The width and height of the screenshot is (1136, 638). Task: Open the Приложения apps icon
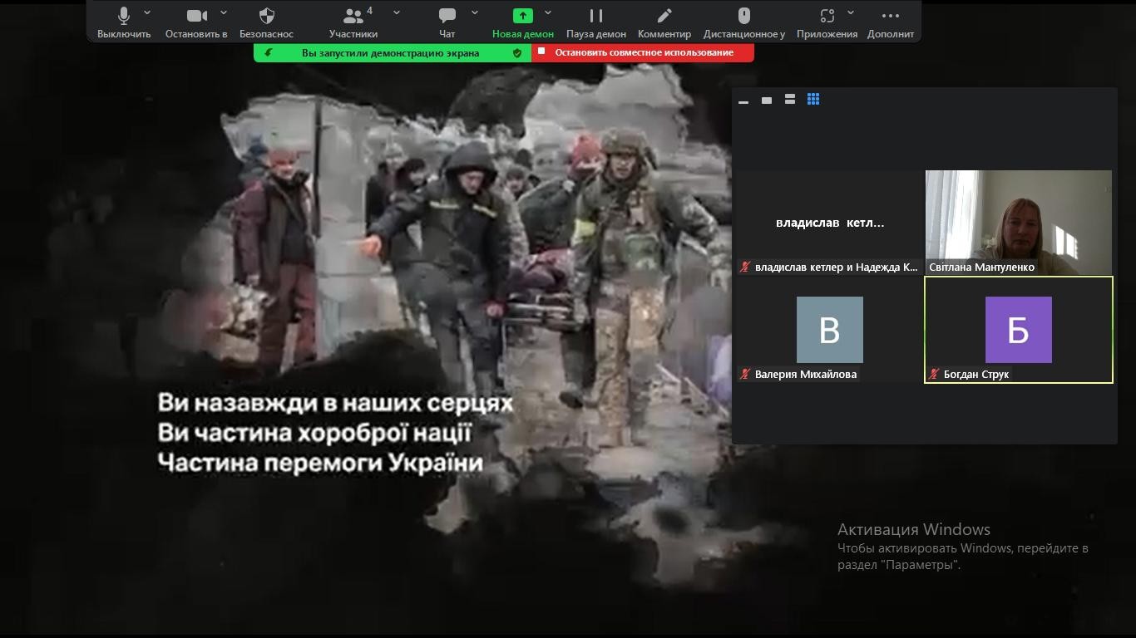827,17
